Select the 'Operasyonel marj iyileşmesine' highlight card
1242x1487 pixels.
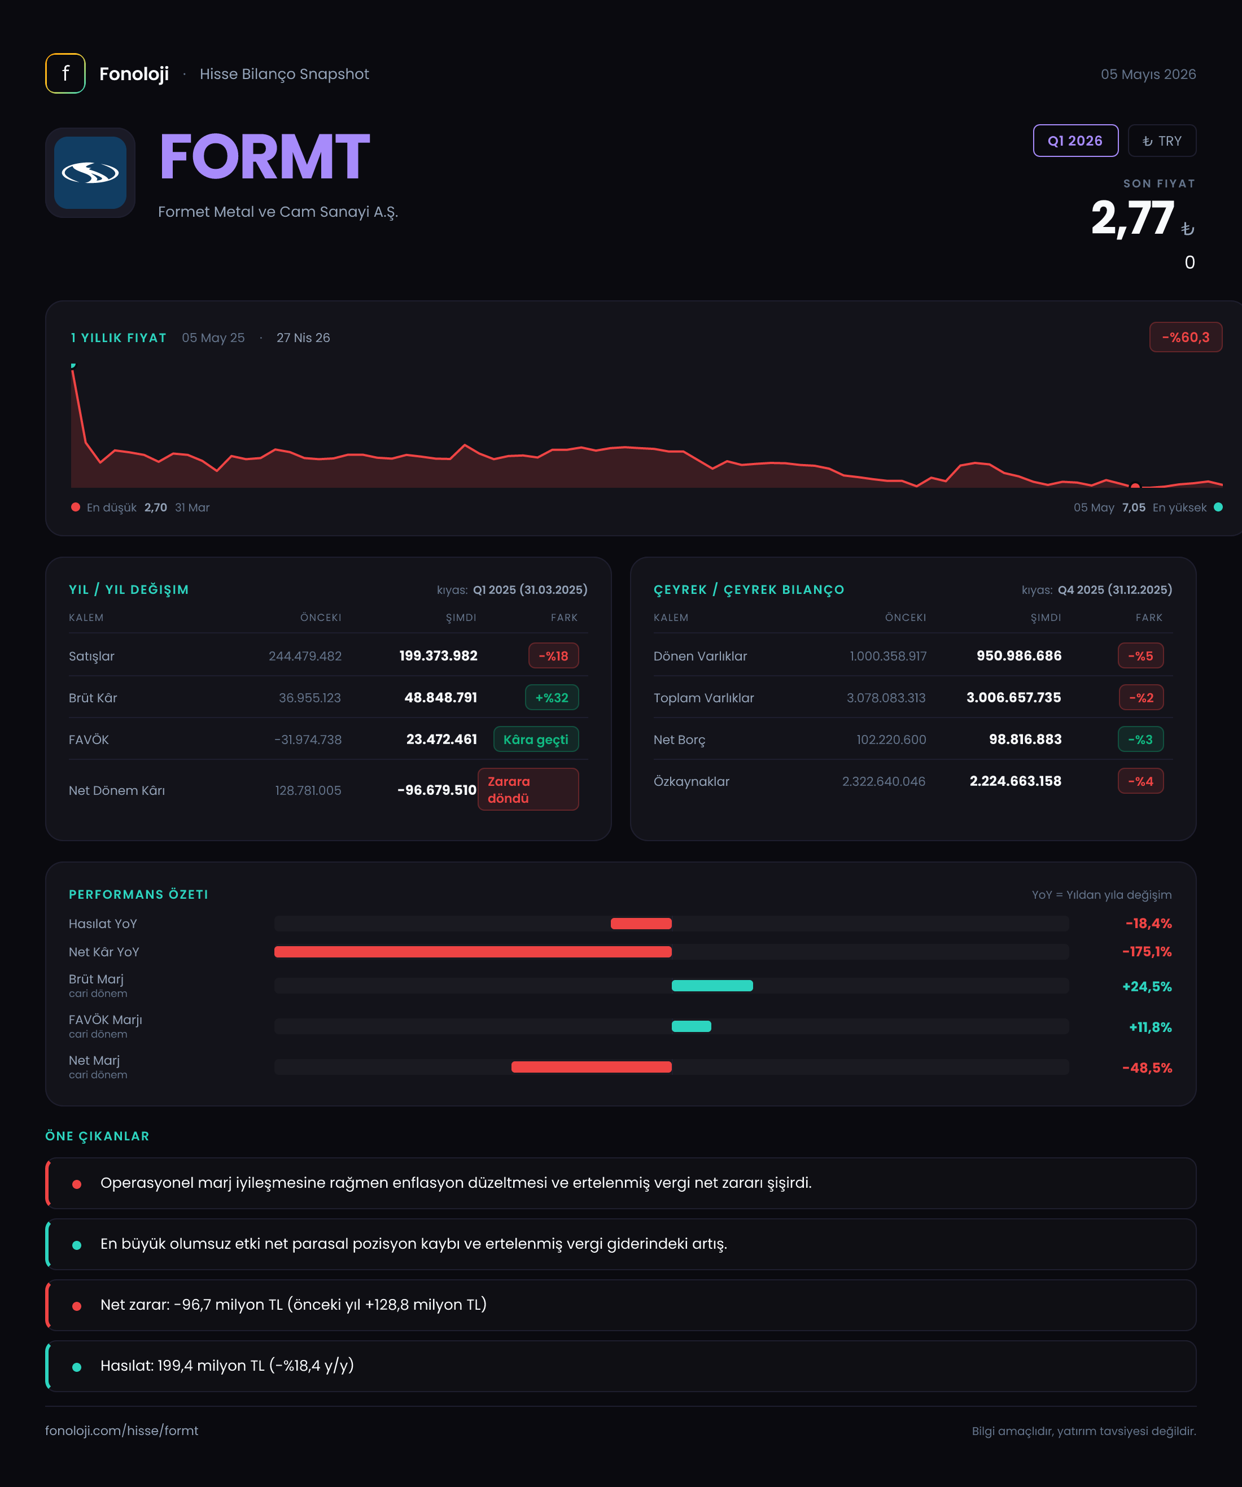621,1183
